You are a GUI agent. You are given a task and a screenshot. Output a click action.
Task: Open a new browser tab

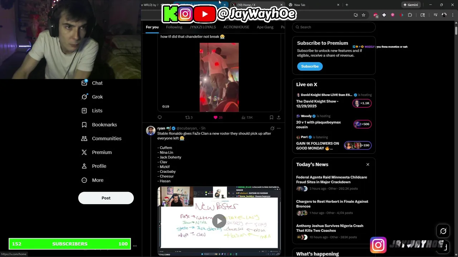[347, 5]
